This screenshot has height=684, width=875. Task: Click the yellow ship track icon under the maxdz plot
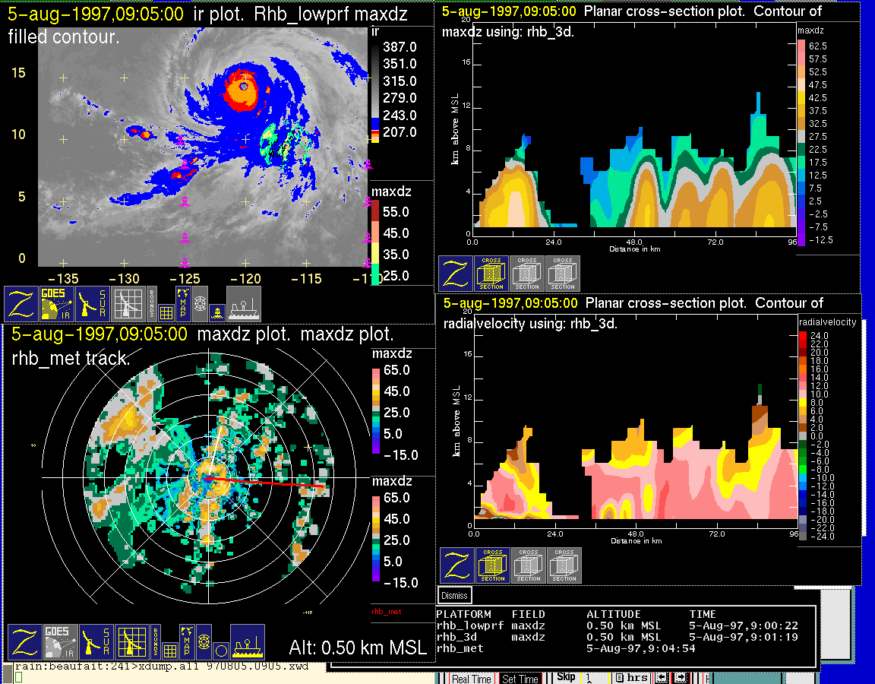coord(247,641)
